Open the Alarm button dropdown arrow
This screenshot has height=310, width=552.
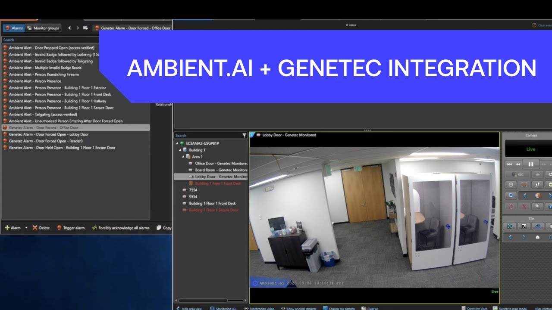(26, 228)
